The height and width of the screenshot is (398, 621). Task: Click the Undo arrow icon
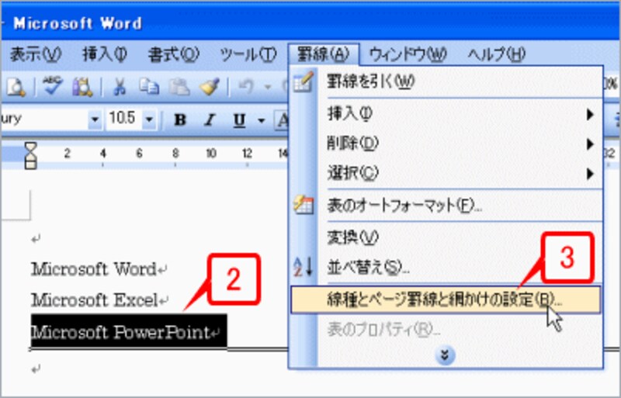click(x=246, y=86)
